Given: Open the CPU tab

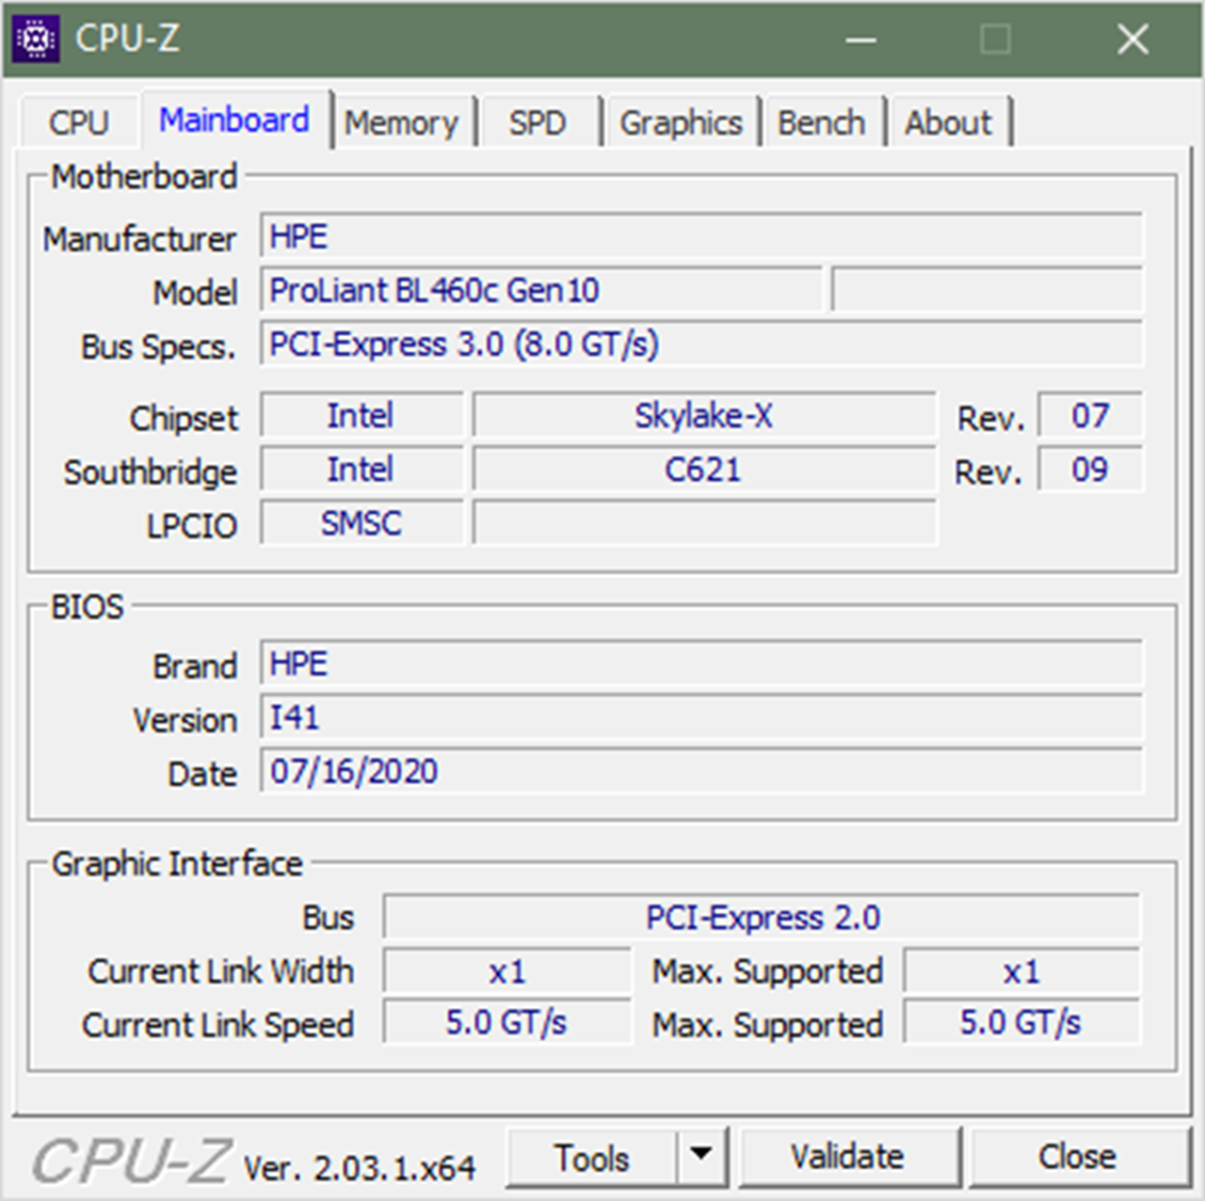Looking at the screenshot, I should 79,122.
